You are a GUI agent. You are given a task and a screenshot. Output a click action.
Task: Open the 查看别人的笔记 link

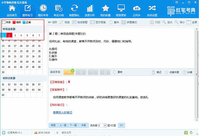[x=63, y=112]
